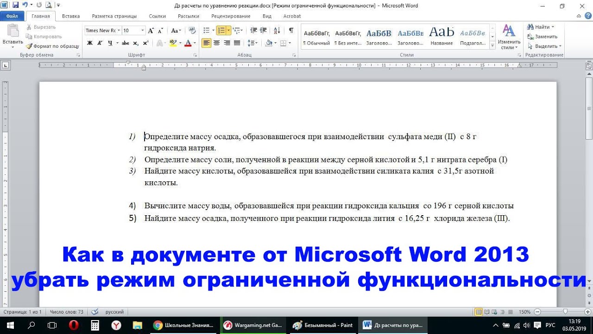Toggle the bulleted list button
The image size is (593, 334).
pyautogui.click(x=207, y=31)
